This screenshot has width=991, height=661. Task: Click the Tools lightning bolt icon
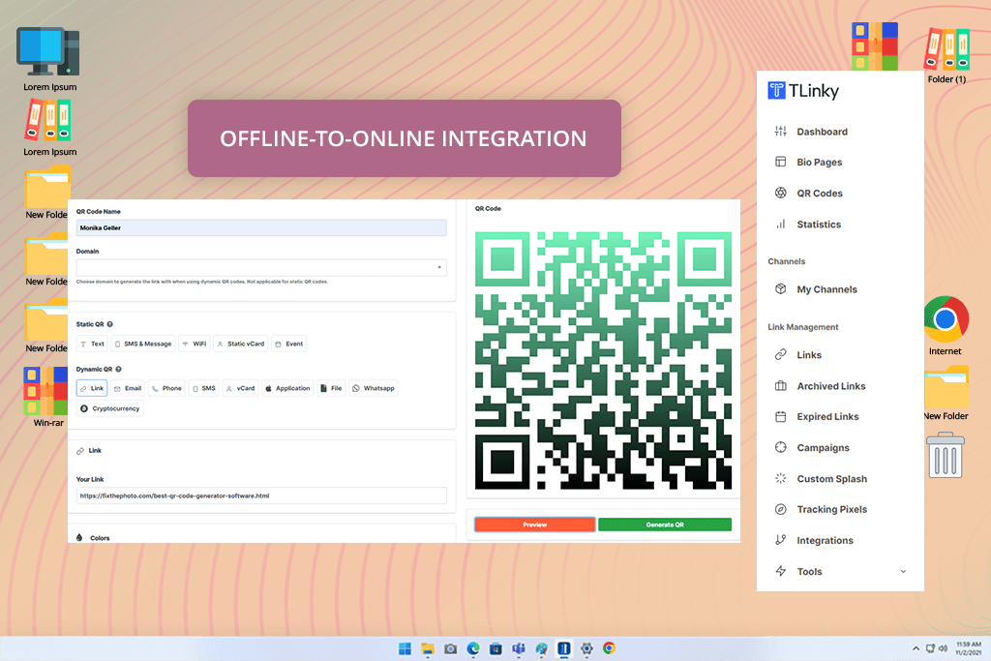[781, 571]
